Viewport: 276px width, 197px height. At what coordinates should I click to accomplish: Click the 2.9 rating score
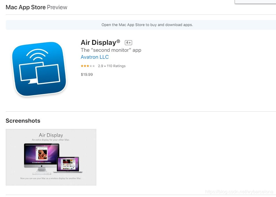pyautogui.click(x=101, y=66)
